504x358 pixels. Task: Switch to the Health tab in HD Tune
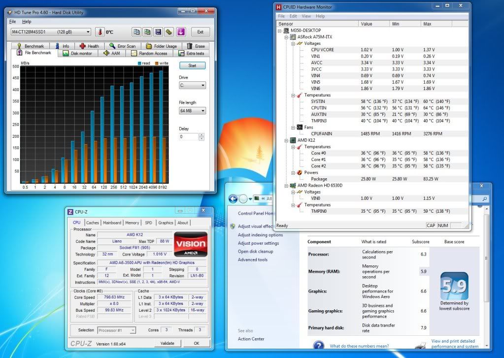coord(90,46)
